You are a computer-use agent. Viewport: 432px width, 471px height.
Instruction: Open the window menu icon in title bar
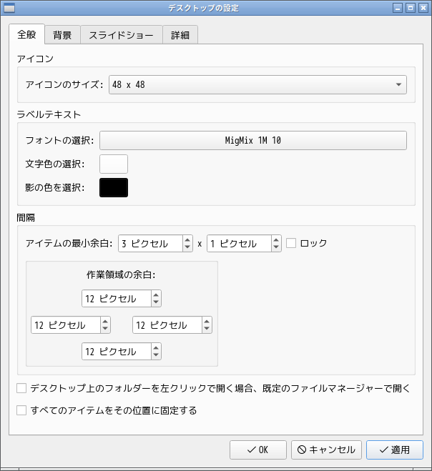coord(10,9)
